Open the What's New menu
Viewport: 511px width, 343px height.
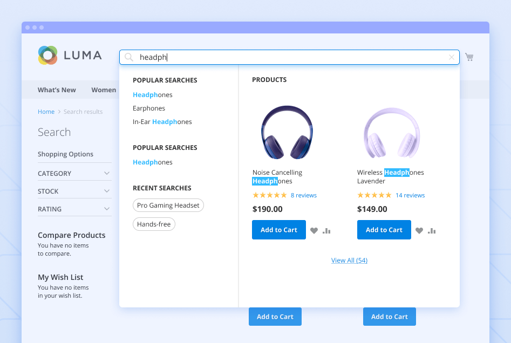(57, 90)
